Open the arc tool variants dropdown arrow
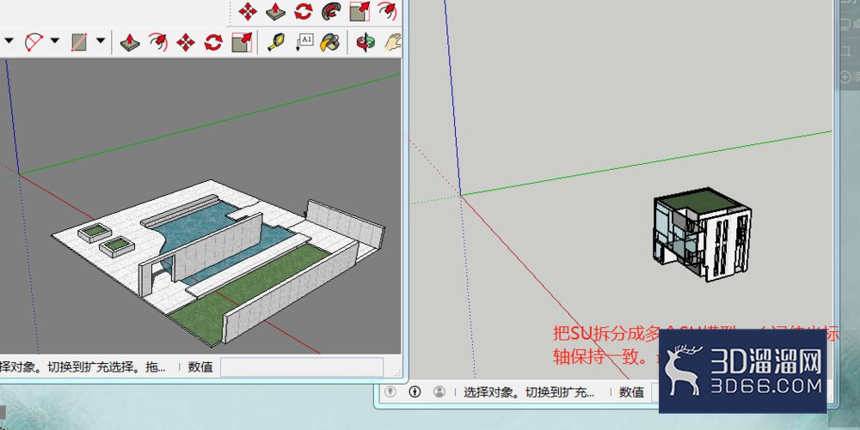The width and height of the screenshot is (860, 430). (55, 40)
